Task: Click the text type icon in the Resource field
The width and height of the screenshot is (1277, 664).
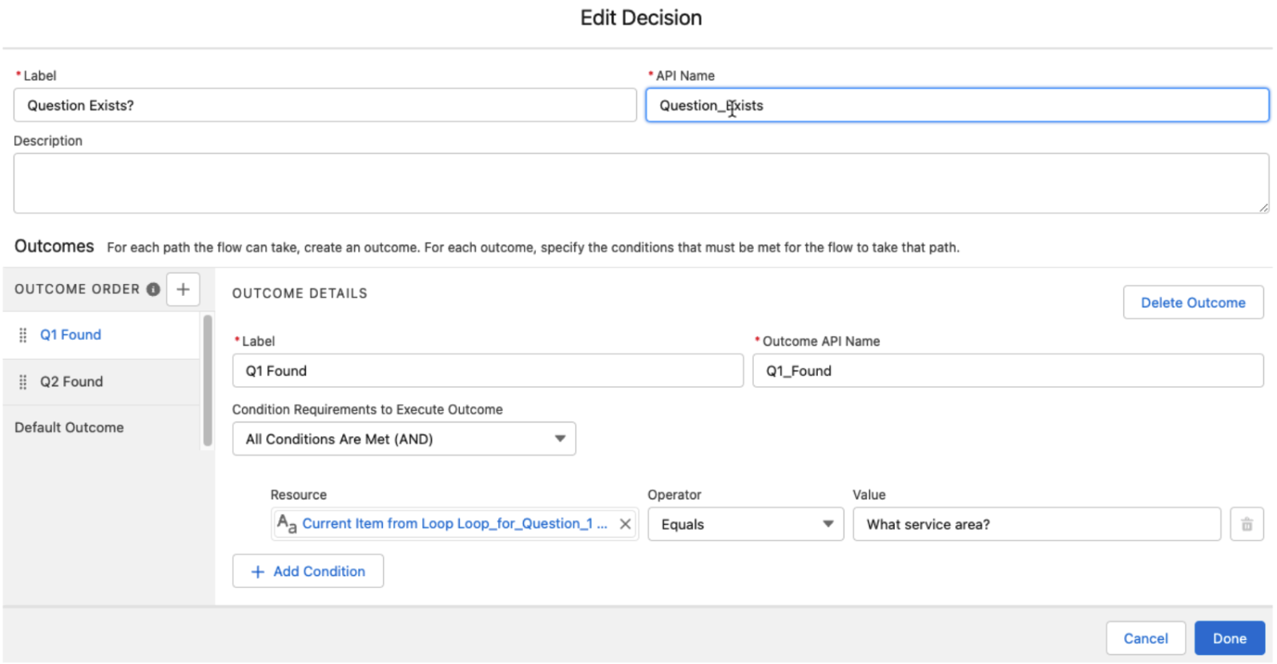Action: [287, 524]
